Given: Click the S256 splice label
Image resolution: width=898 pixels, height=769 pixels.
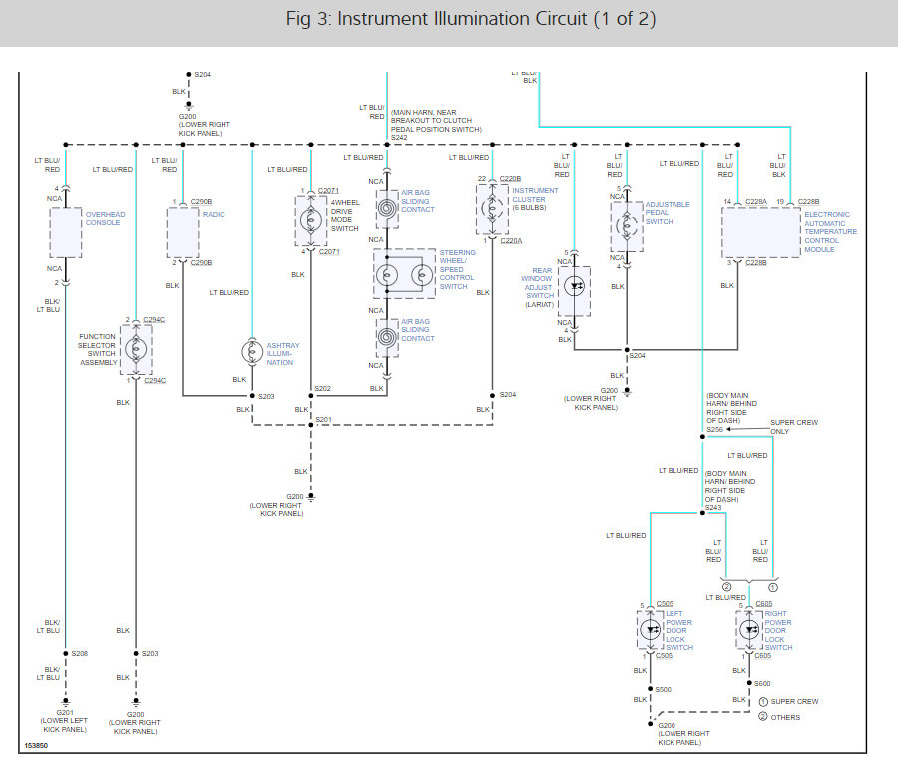Looking at the screenshot, I should [x=714, y=429].
